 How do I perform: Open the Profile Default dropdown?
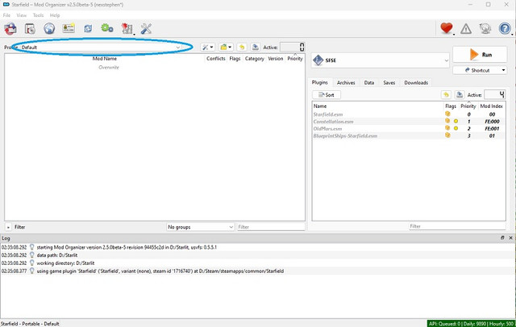pyautogui.click(x=101, y=48)
